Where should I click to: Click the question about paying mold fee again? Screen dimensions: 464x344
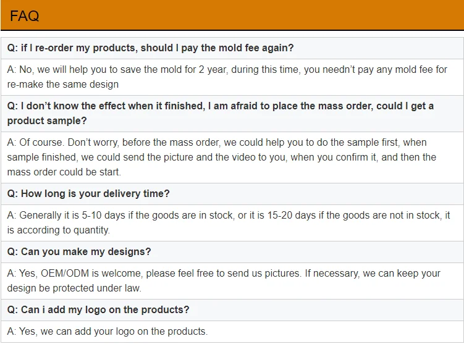click(x=150, y=48)
